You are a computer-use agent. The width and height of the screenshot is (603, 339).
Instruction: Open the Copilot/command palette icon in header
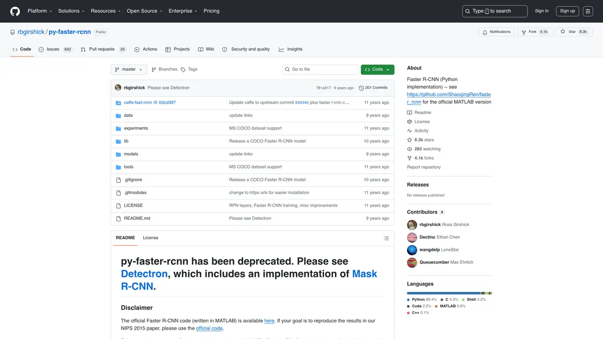coord(588,11)
